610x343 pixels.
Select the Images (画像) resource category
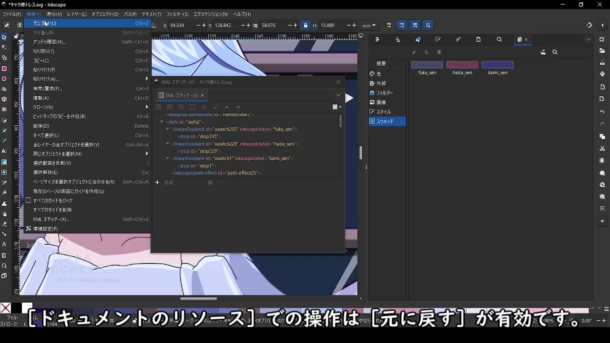(388, 102)
